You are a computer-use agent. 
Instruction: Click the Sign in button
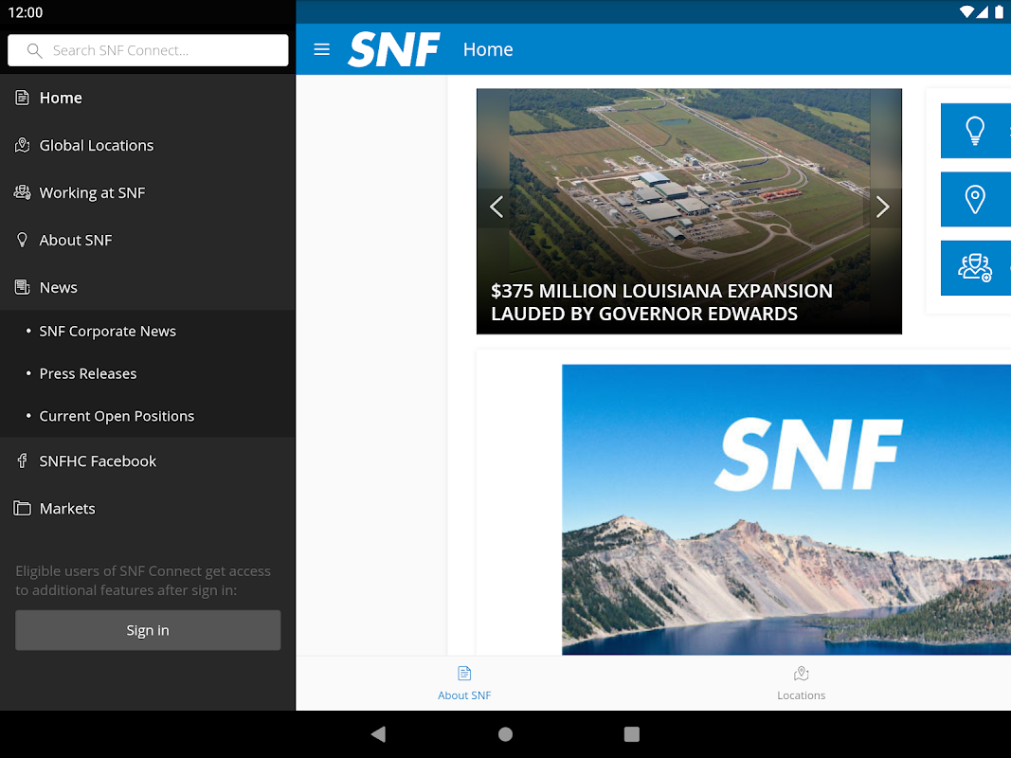[148, 630]
